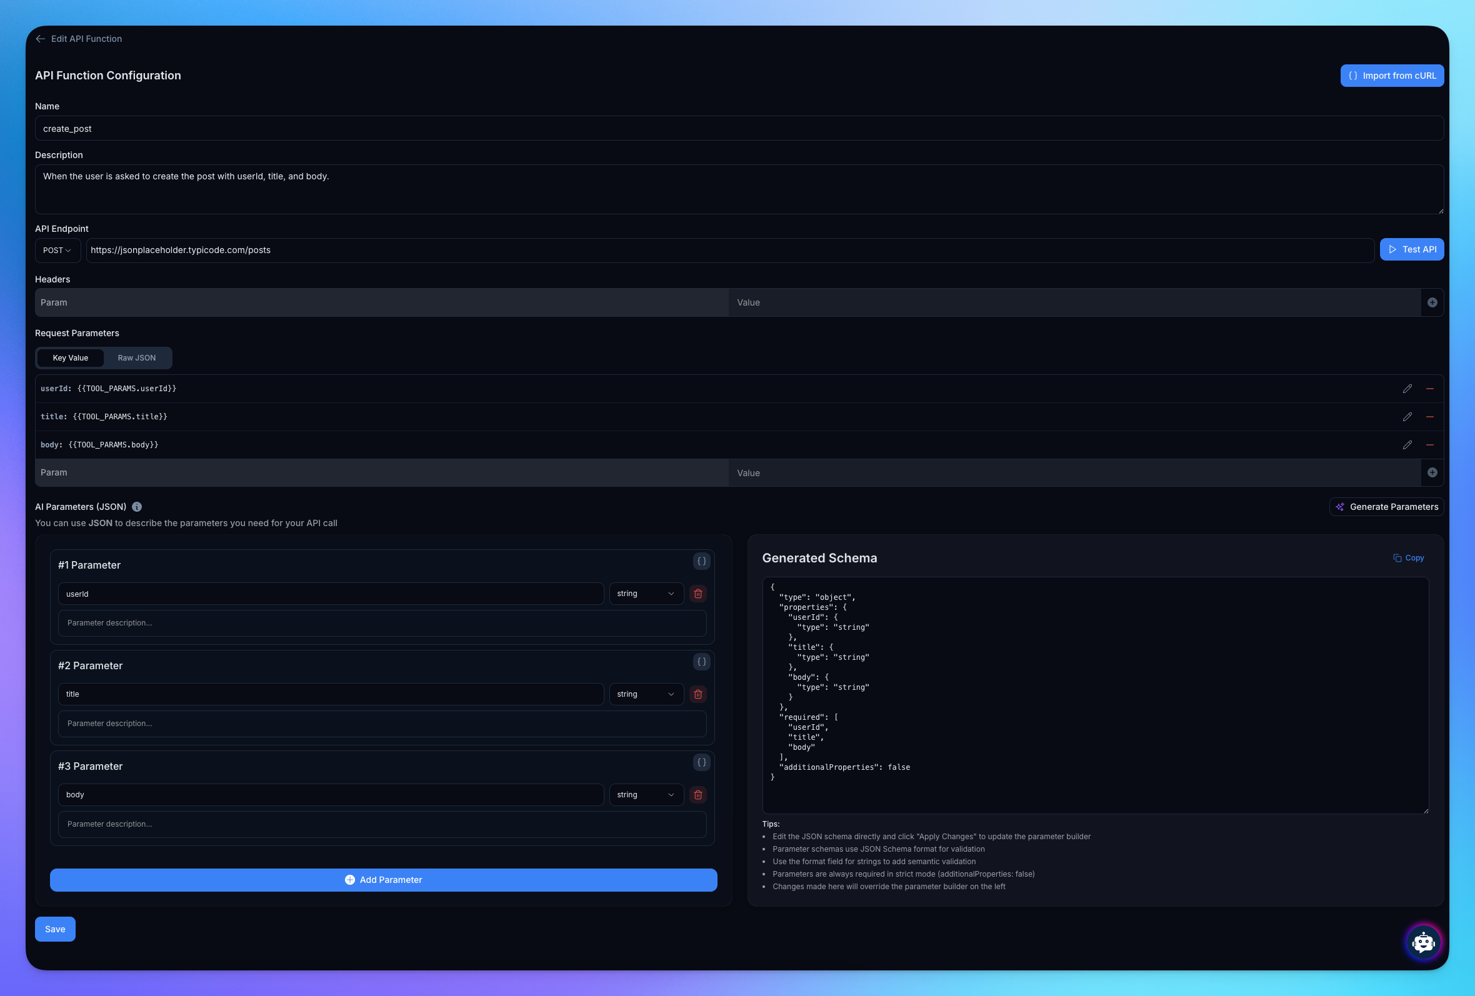Click the title: {{TOOL_PARAMS.title}} row text
Screen dimensions: 1475x996
104,417
